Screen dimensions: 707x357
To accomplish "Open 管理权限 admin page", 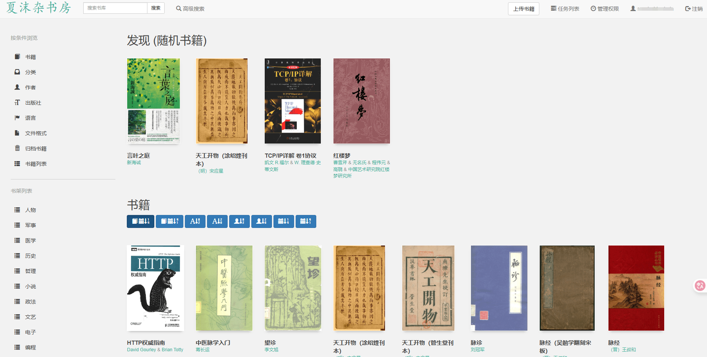I will (x=605, y=9).
